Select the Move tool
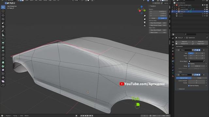Viewport: 209px width, 117px height. pos(3,15)
